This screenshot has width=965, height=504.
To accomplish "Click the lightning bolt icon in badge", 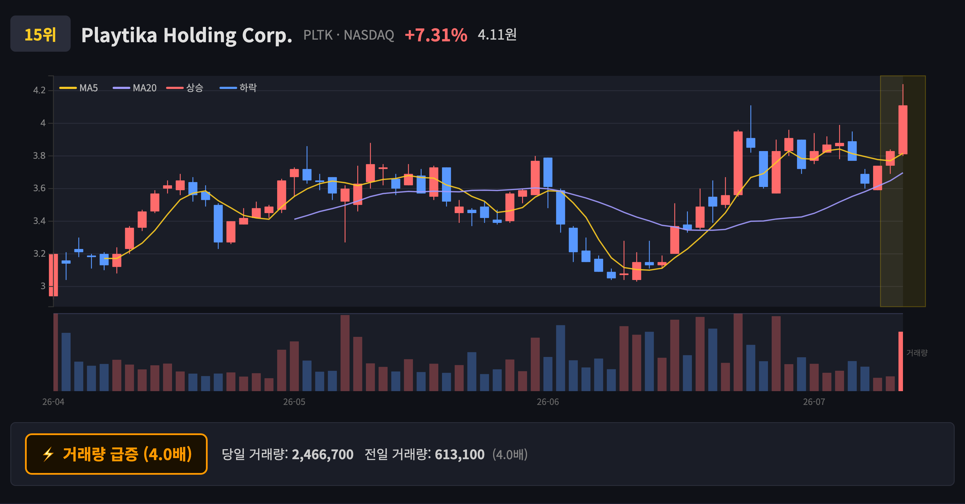I will click(48, 455).
